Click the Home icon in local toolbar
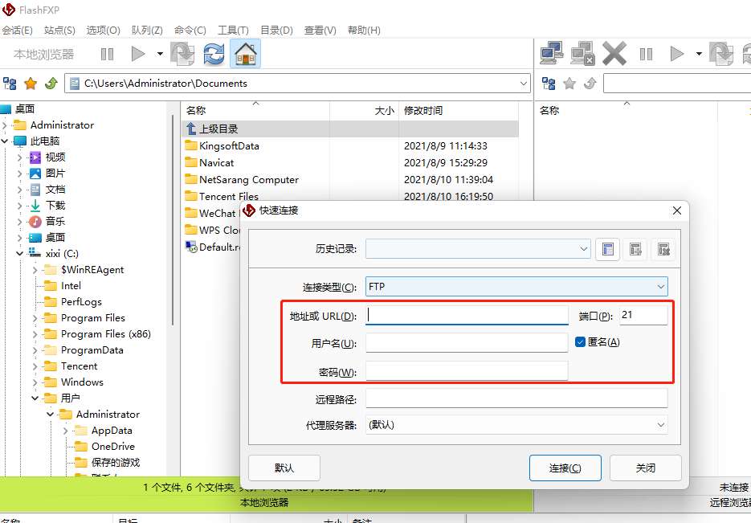 click(245, 54)
